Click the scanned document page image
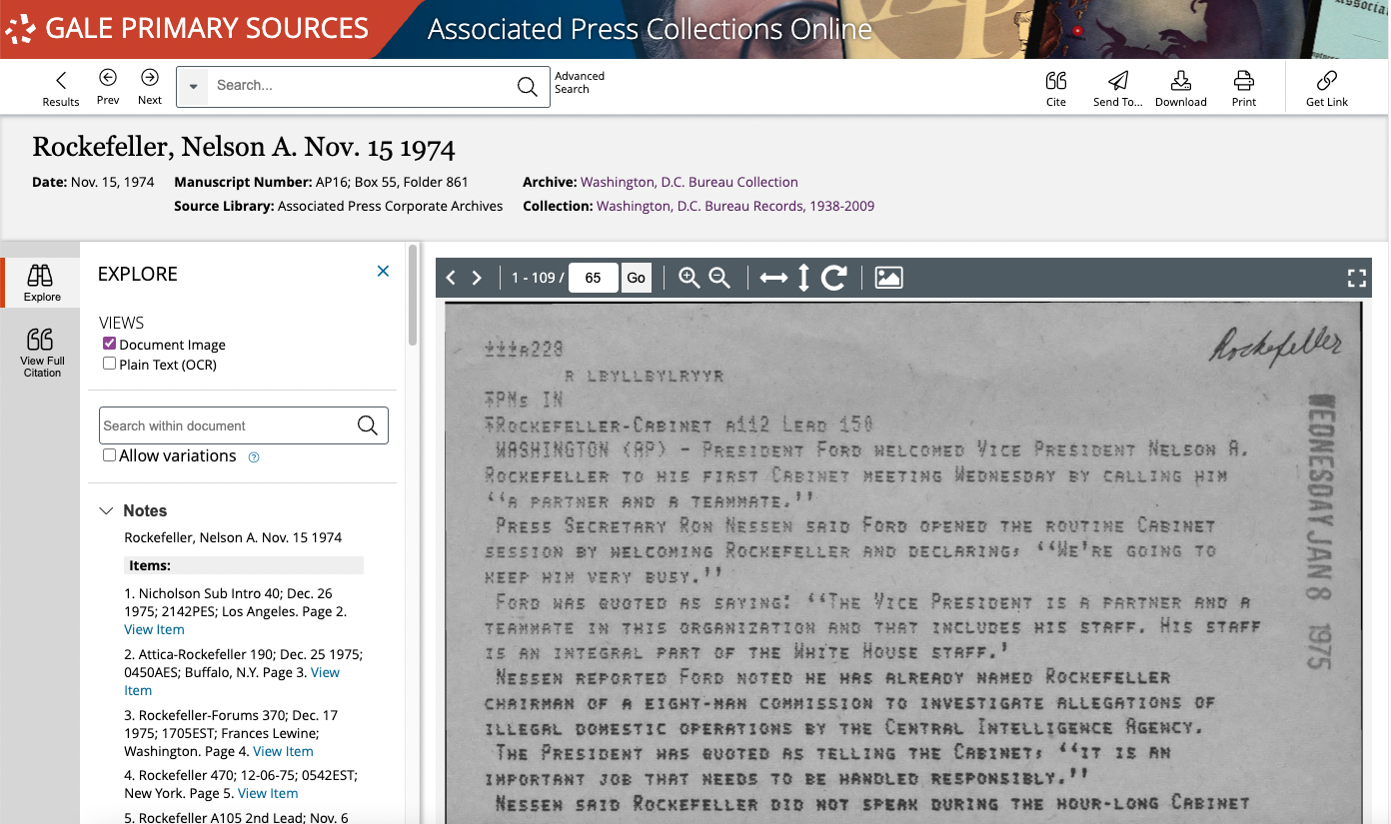 902,562
